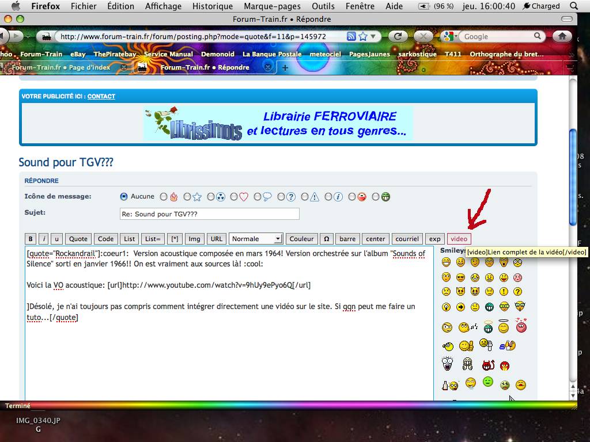Go to the home page icon
Image resolution: width=590 pixels, height=442 pixels.
pyautogui.click(x=562, y=36)
